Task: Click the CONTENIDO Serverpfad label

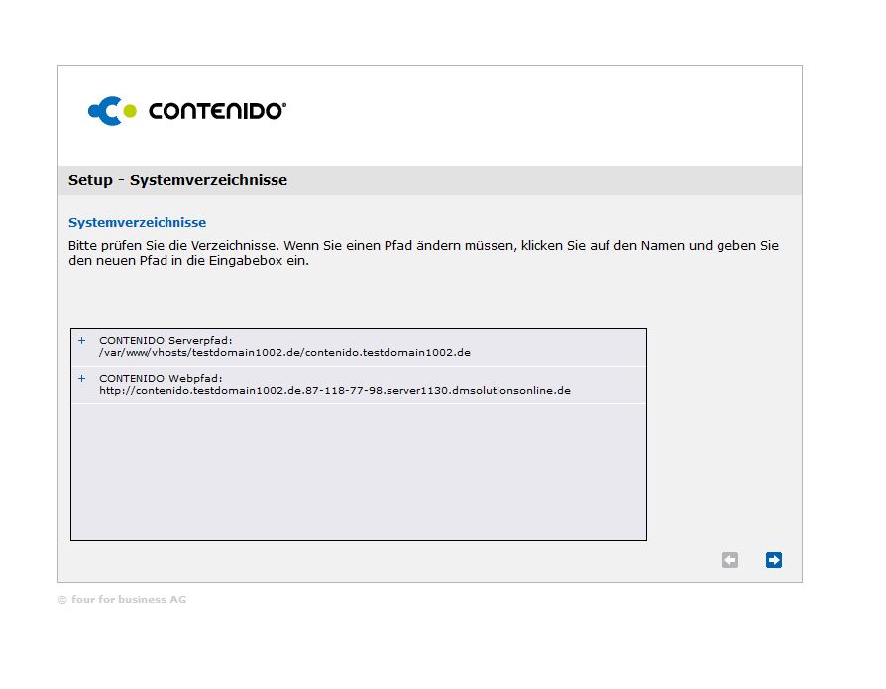Action: coord(166,340)
